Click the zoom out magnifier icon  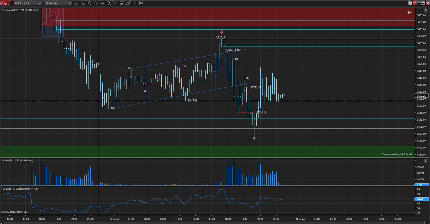tap(96, 3)
